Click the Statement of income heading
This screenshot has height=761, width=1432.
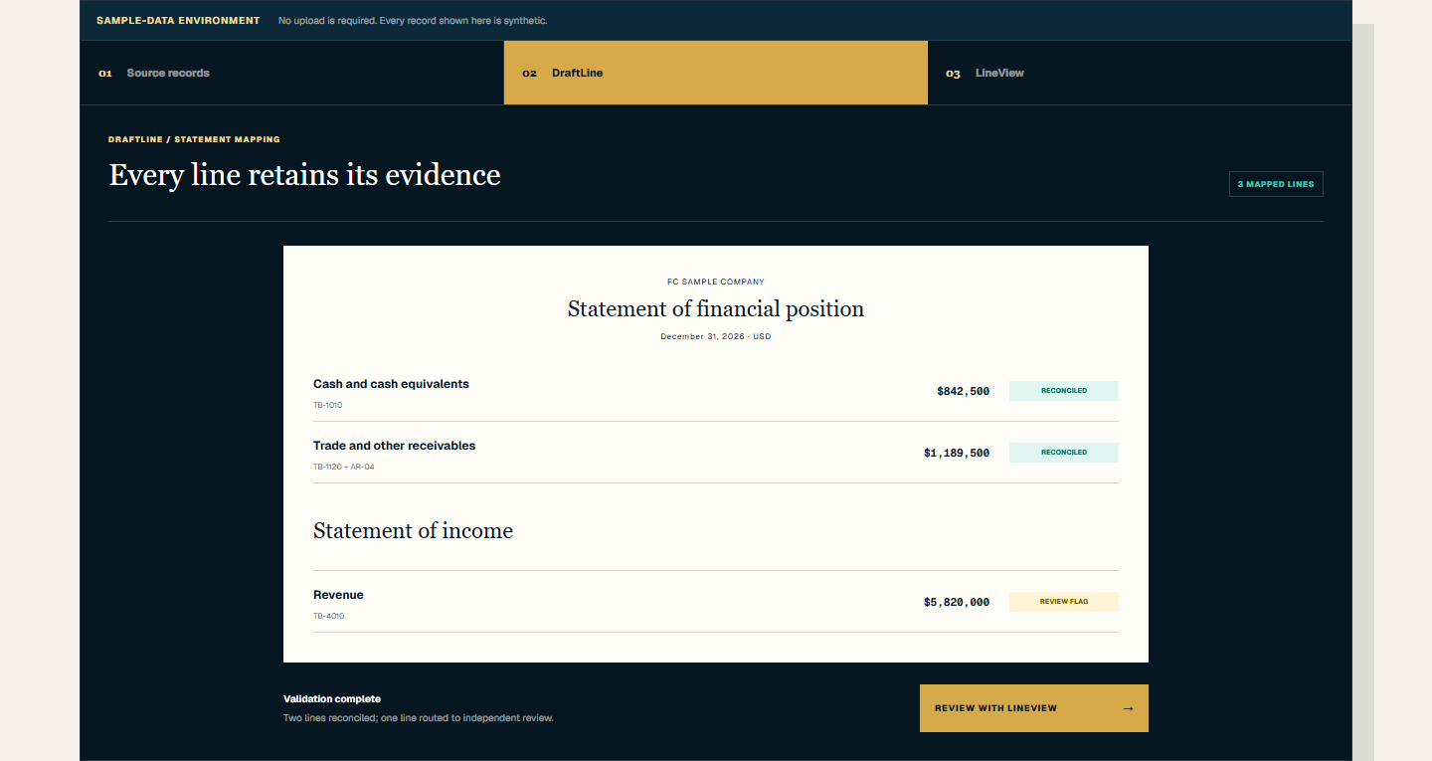click(413, 531)
